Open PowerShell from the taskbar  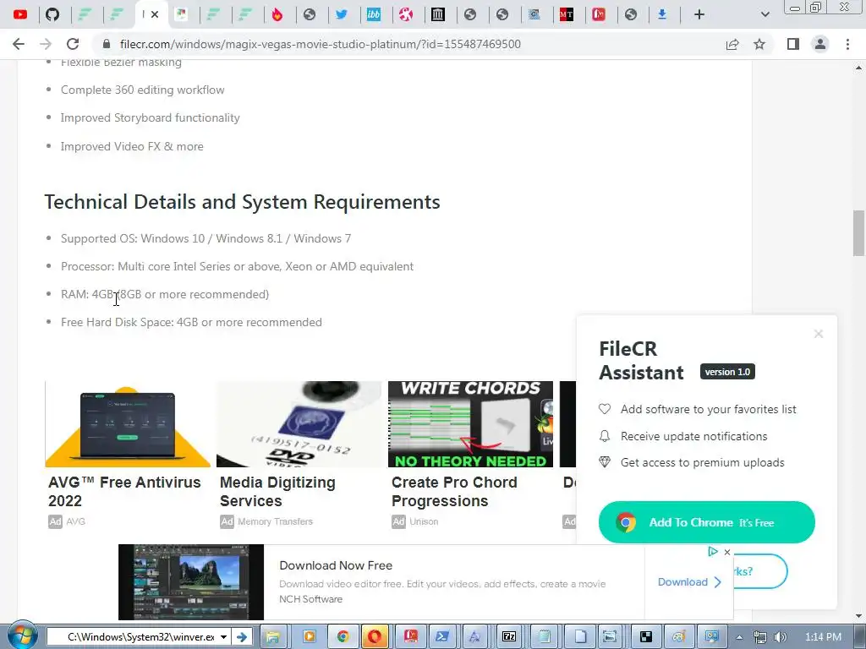tap(441, 637)
